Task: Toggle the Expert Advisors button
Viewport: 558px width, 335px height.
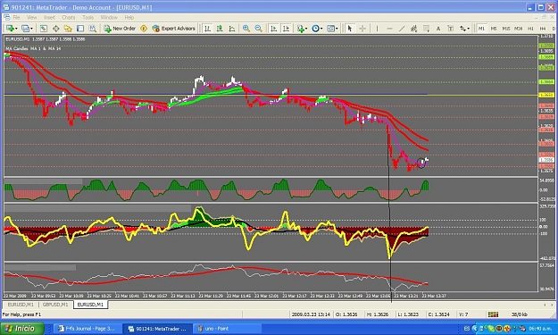Action: coord(174,28)
